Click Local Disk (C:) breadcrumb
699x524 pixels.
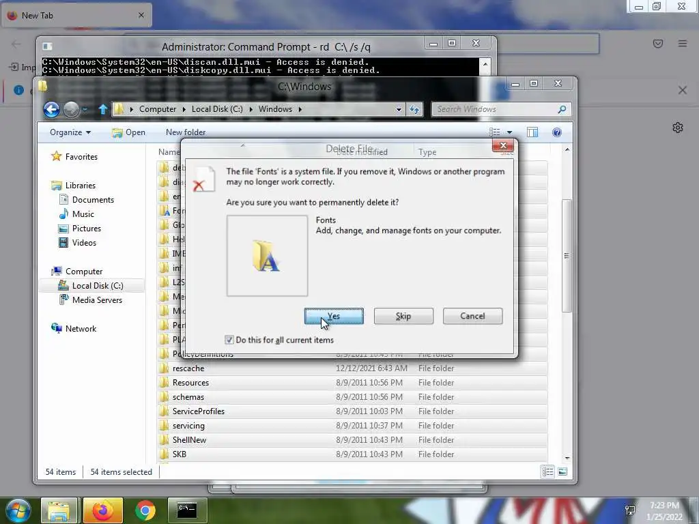pos(217,109)
